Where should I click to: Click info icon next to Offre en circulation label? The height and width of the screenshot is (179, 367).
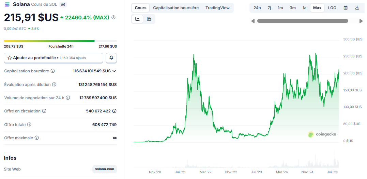[44, 111]
